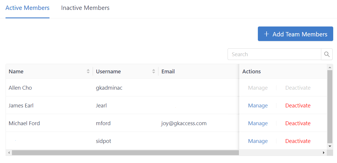Click the search magnifier icon
337x163 pixels.
point(327,54)
